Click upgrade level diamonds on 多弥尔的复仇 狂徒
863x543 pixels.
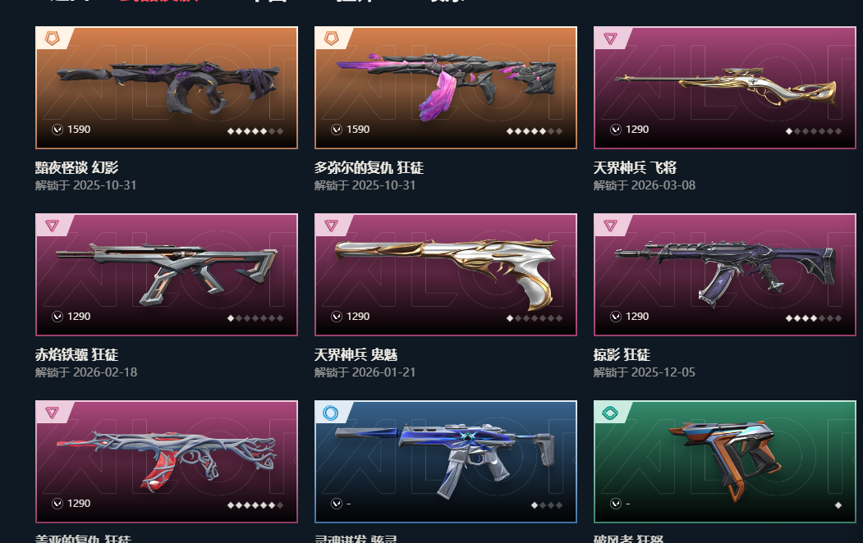(535, 131)
